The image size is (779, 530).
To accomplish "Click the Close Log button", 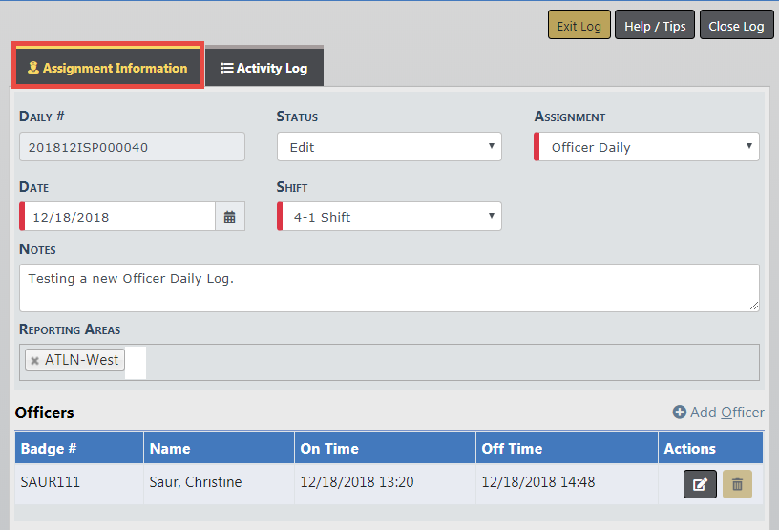I will [736, 26].
